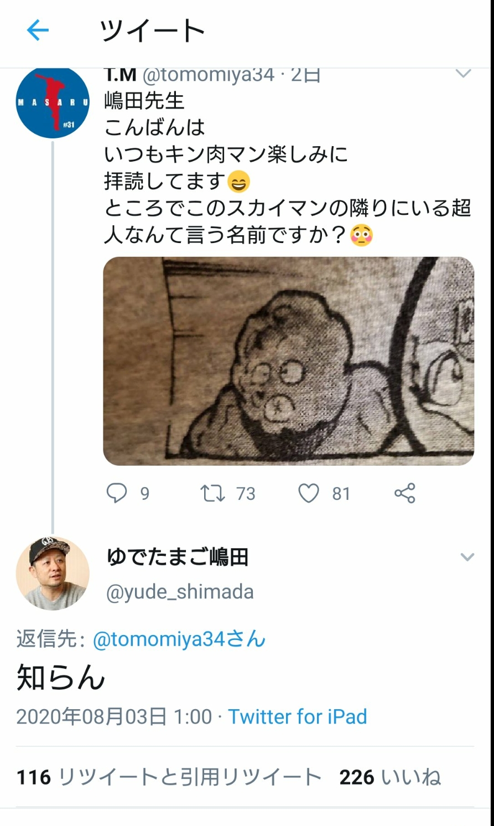This screenshot has width=494, height=826.
Task: Open the @tomomiya34 handle in header
Action: click(209, 75)
